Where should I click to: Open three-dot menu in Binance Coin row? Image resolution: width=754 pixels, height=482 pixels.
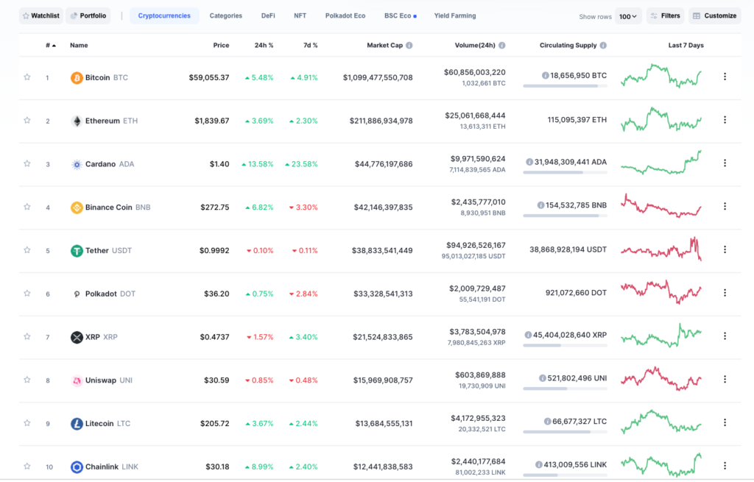(725, 206)
